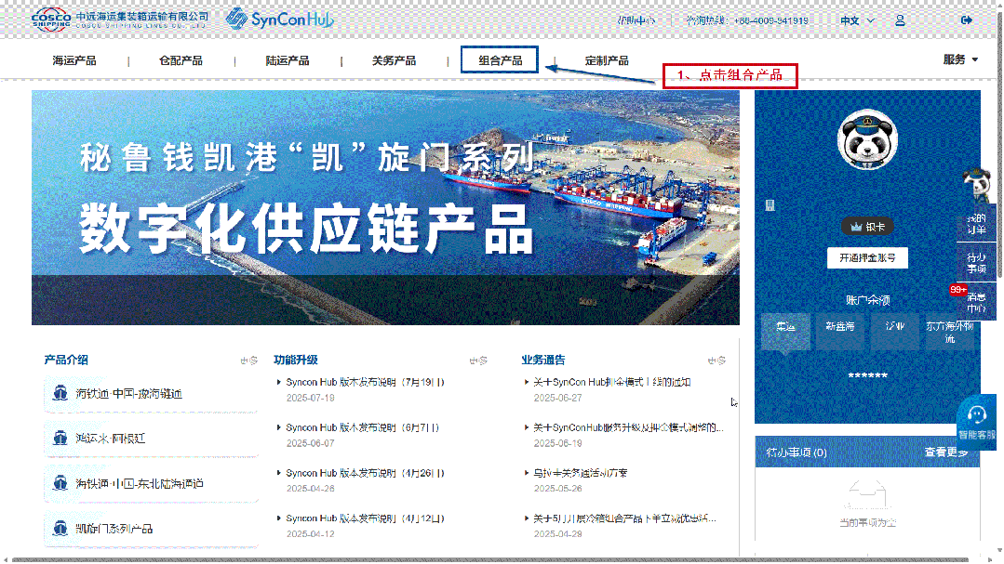Image resolution: width=1004 pixels, height=564 pixels.
Task: Click 更多 next to 产品介绍
Action: (249, 361)
